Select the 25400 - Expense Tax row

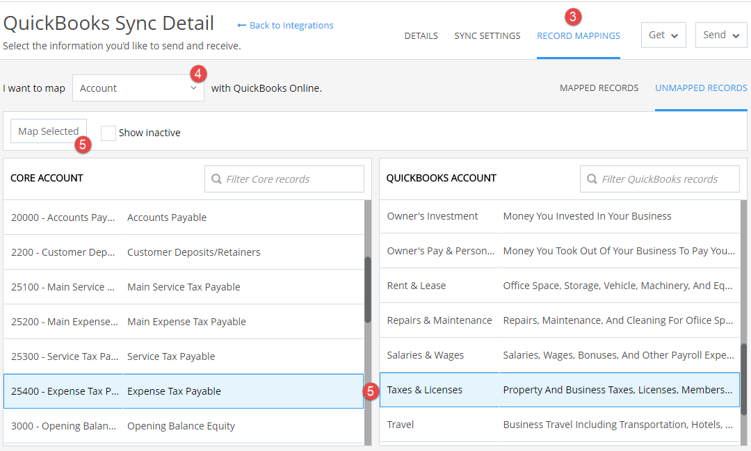coord(184,391)
